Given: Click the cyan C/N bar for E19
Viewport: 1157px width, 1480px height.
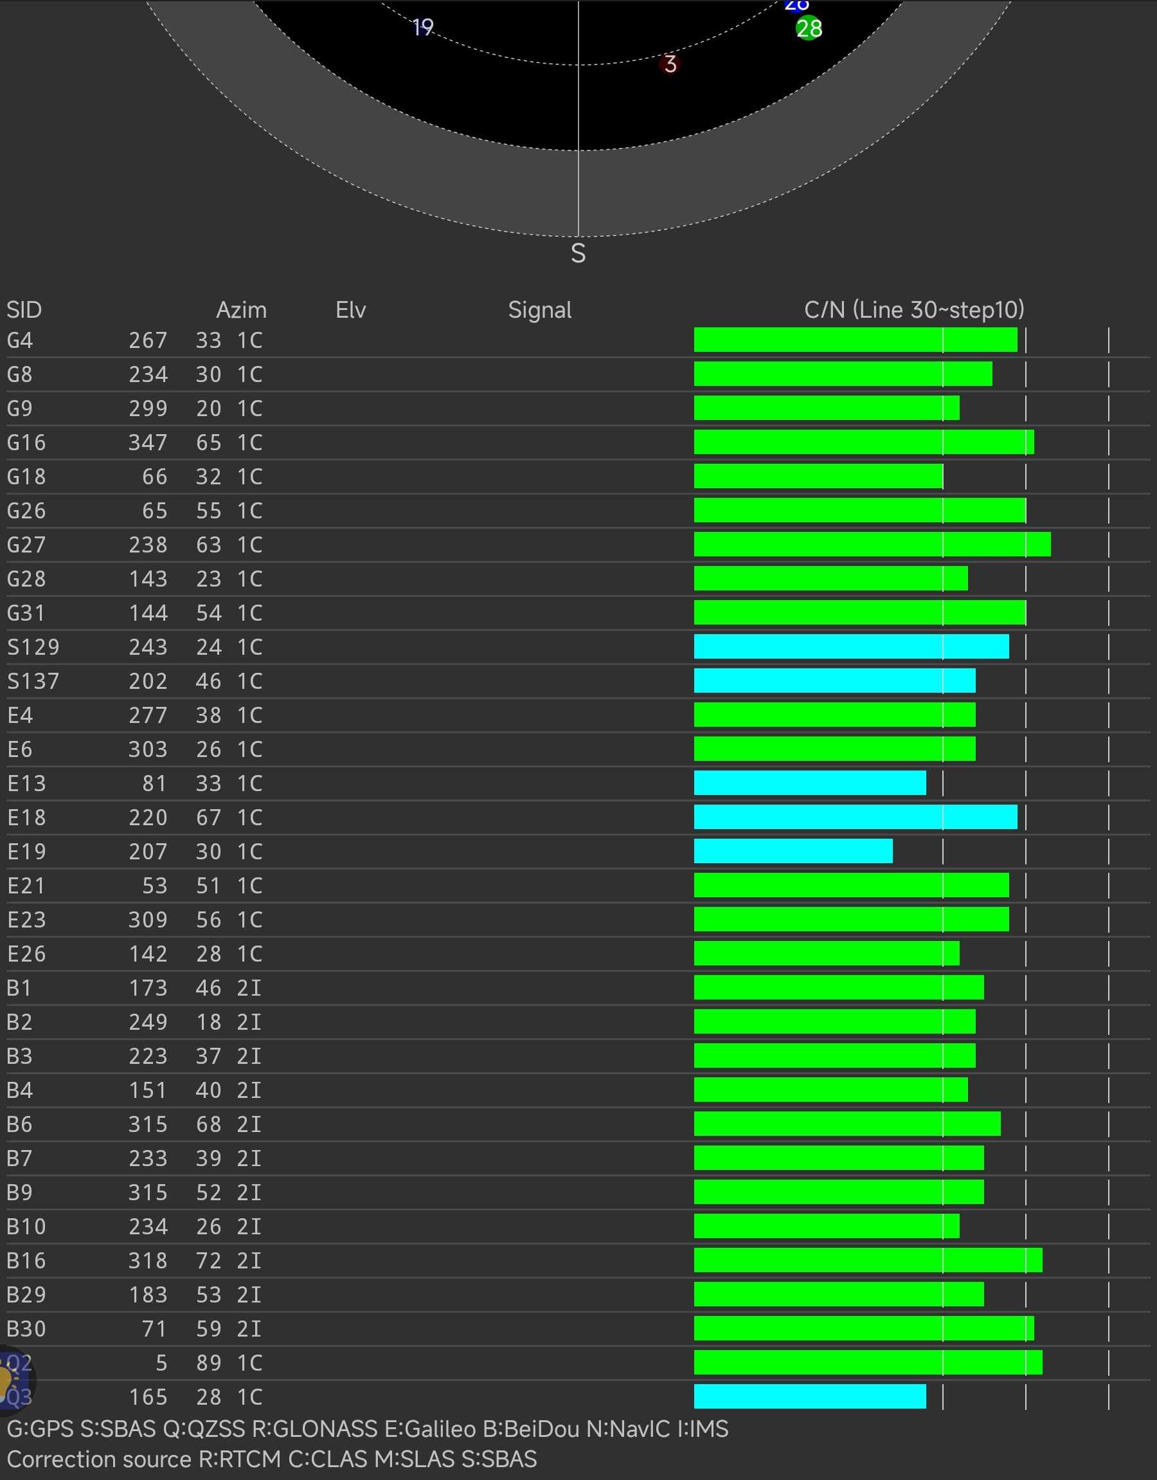Looking at the screenshot, I should pos(793,851).
